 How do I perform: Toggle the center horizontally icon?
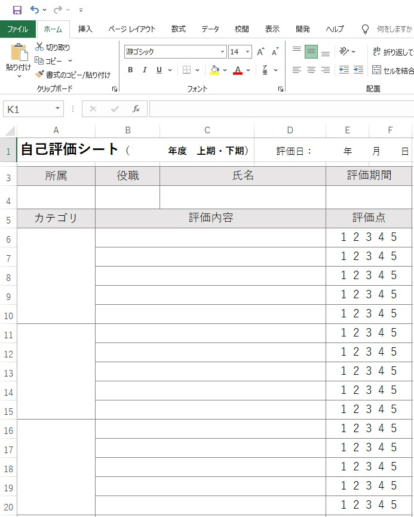tap(311, 70)
